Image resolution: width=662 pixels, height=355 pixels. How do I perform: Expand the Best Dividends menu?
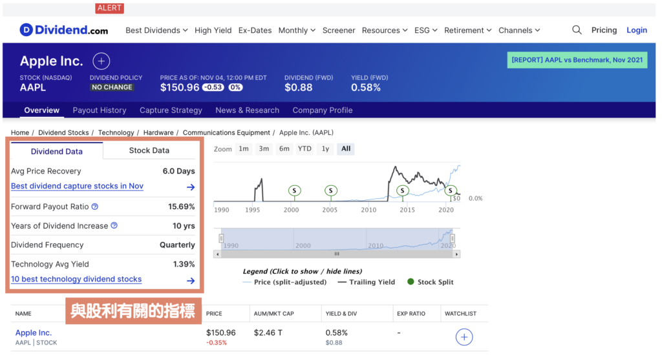[x=156, y=30]
